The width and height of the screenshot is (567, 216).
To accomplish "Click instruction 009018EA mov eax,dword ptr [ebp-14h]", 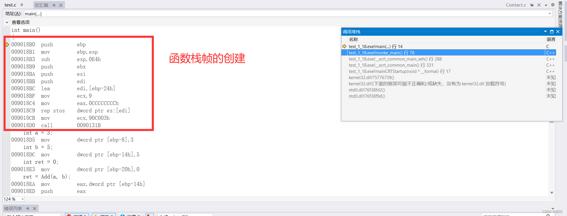I will click(x=78, y=184).
